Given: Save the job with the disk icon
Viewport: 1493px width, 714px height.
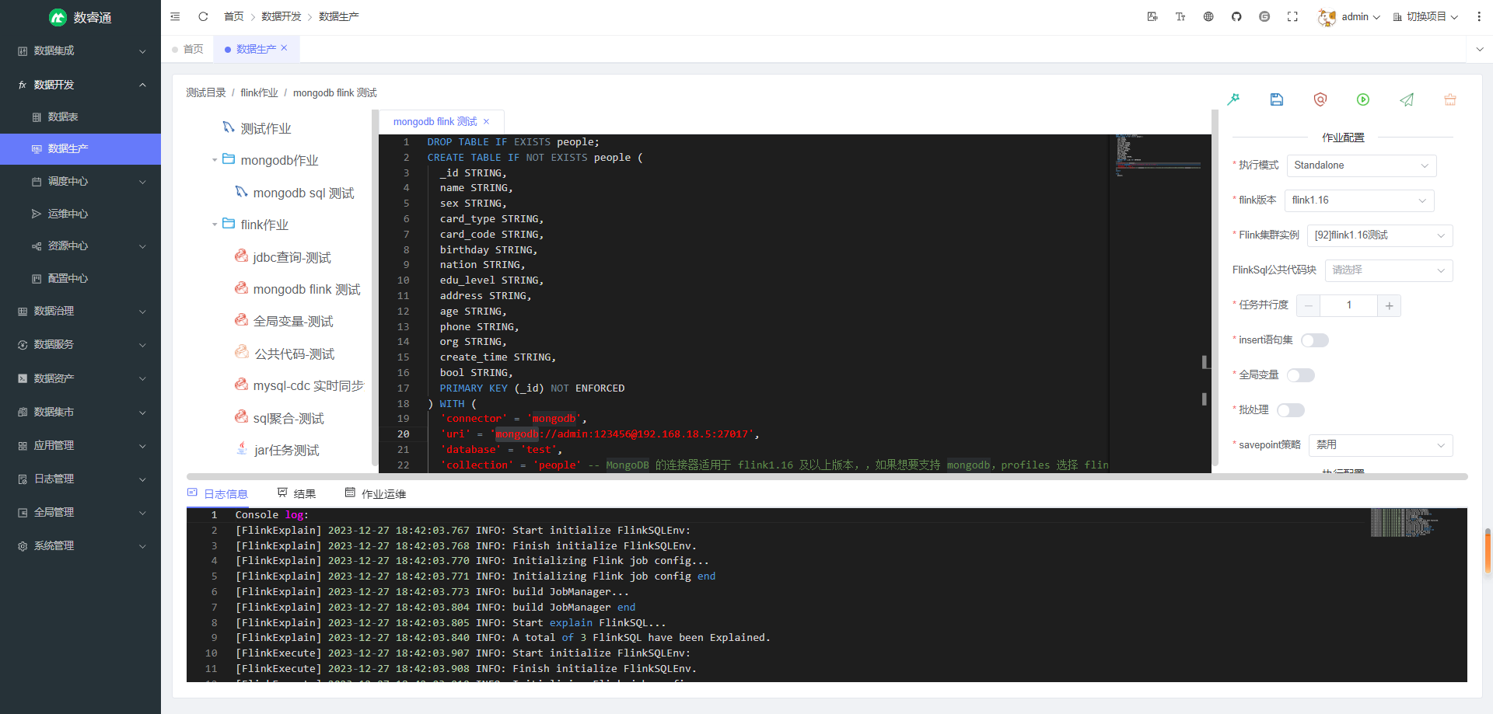Looking at the screenshot, I should (1277, 99).
